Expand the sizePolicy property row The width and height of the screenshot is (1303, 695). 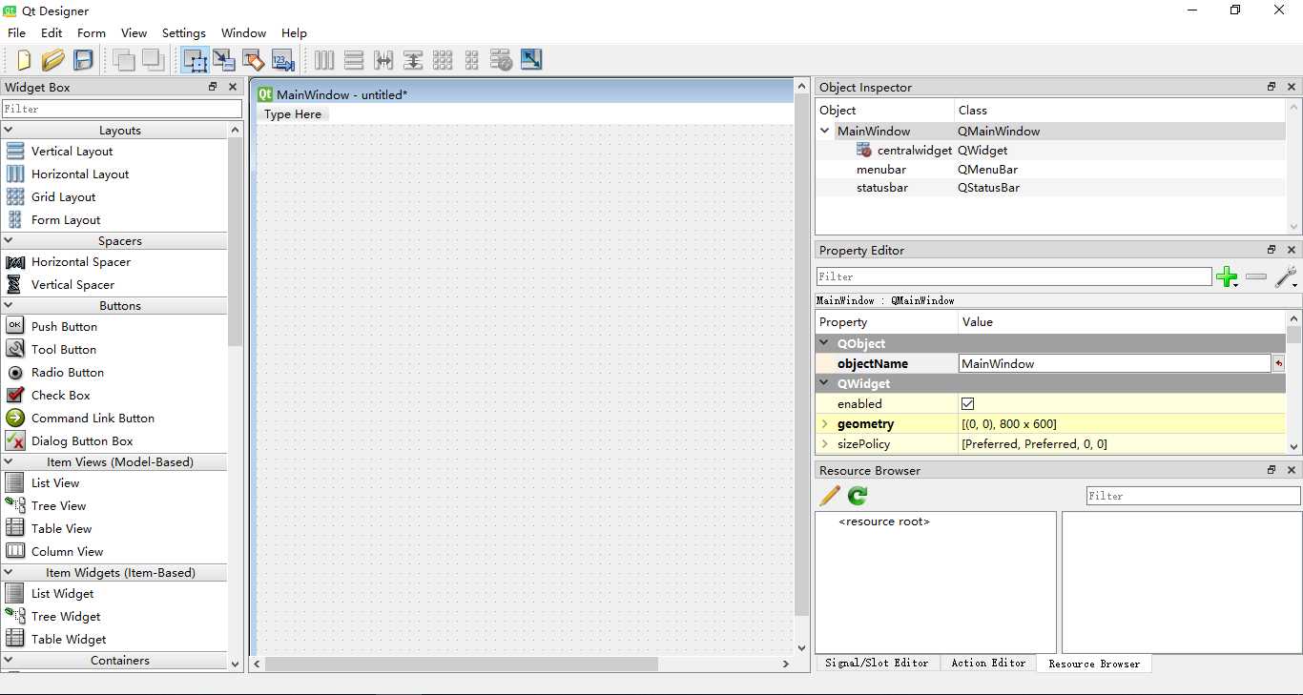point(825,443)
